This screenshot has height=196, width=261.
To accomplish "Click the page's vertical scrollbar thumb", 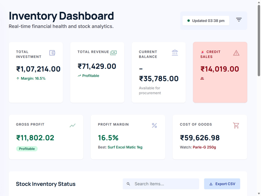I will (x=259, y=41).
